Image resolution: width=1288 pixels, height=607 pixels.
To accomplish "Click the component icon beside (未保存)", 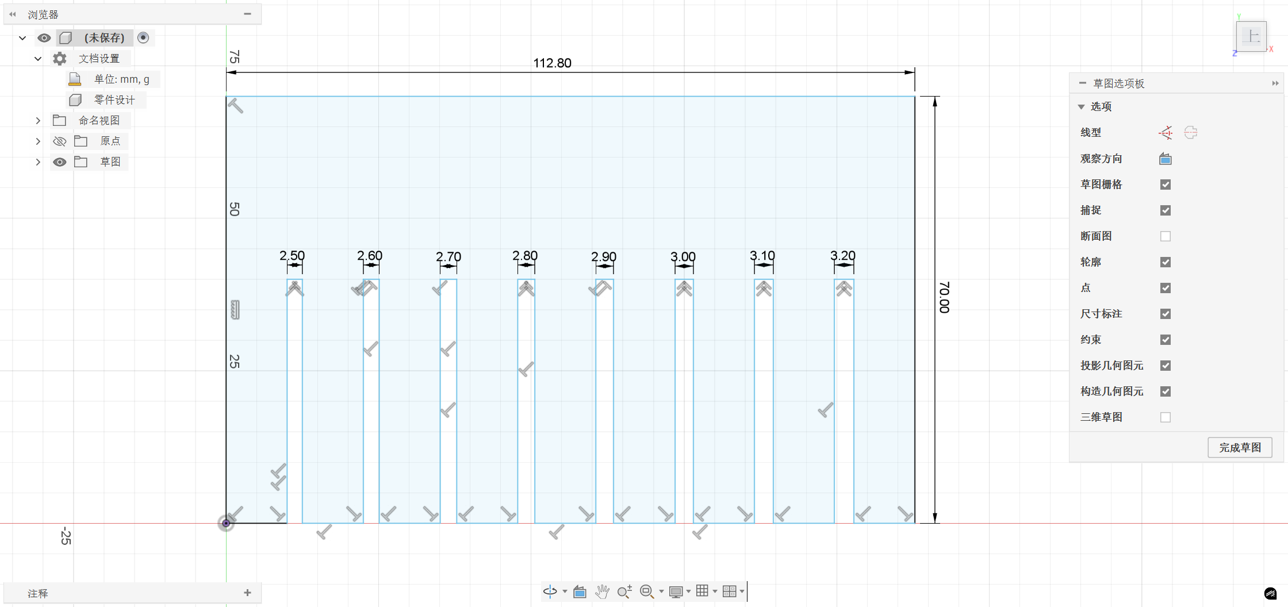I will coord(66,37).
